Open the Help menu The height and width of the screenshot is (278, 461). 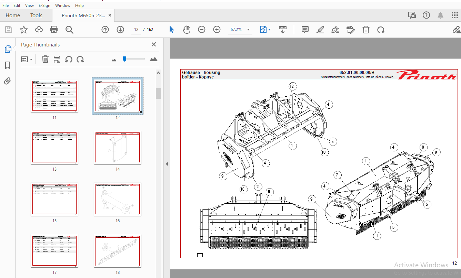click(79, 6)
